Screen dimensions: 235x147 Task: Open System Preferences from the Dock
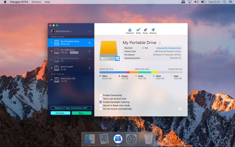point(131,139)
